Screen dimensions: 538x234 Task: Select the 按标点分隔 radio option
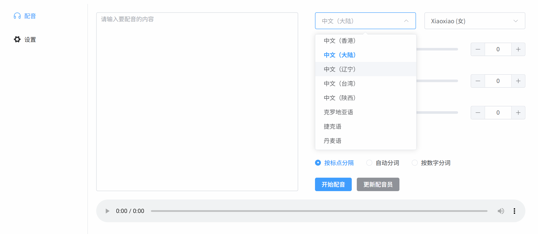click(x=334, y=163)
